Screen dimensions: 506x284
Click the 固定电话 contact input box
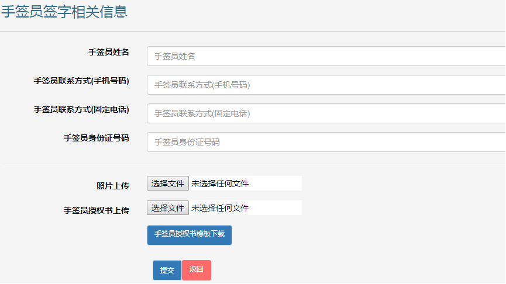[325, 113]
